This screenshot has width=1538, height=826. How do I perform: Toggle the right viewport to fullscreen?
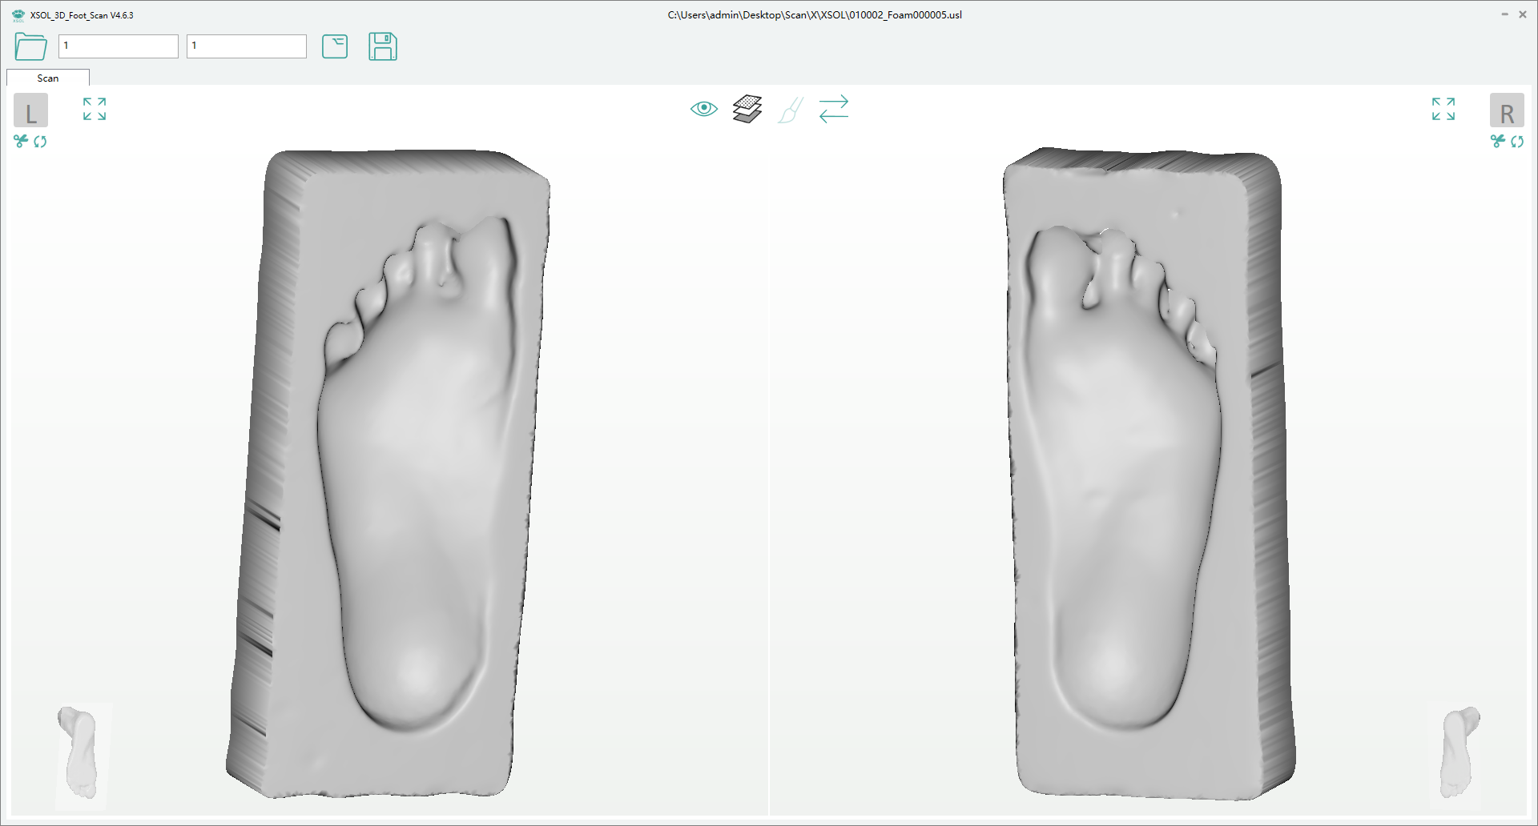tap(1443, 109)
